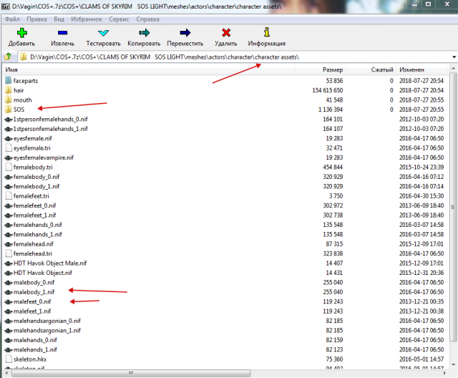458x378 pixels.
Task: Select malebody_1.nif file
Action: click(34, 292)
